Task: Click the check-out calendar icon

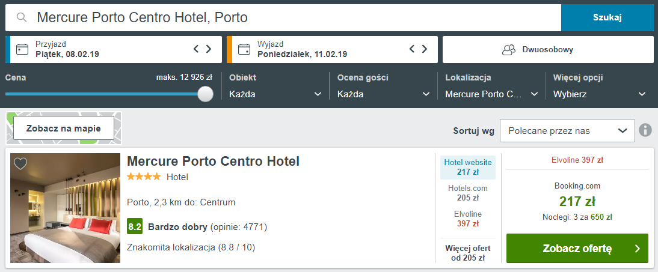Action: click(x=244, y=49)
